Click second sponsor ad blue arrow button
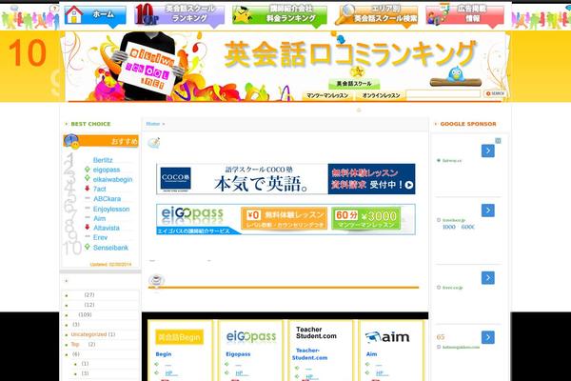571x381 pixels. point(488,211)
